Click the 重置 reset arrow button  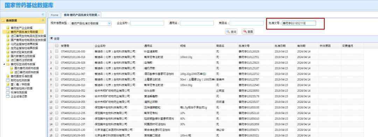pos(248,32)
